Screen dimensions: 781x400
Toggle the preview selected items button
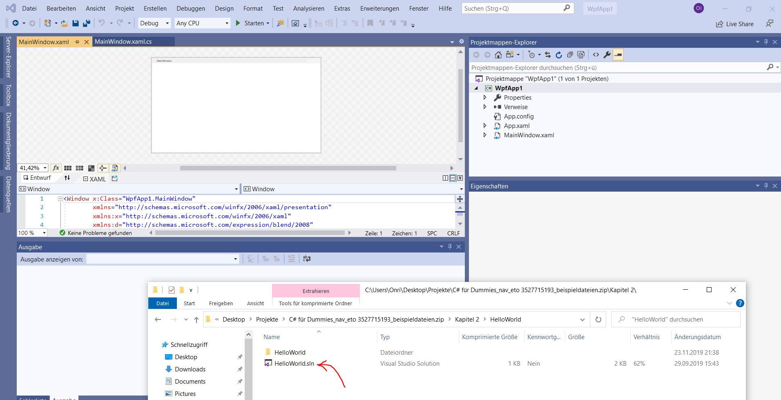(618, 55)
